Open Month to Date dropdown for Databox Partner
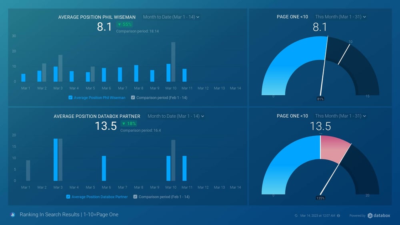This screenshot has height=225, width=400. pos(176,116)
